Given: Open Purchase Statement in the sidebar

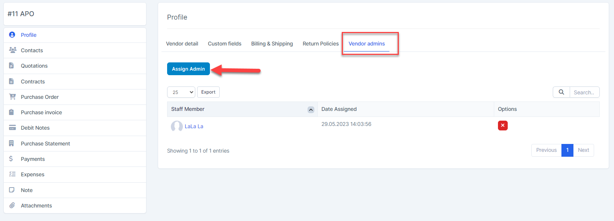Looking at the screenshot, I should 45,144.
